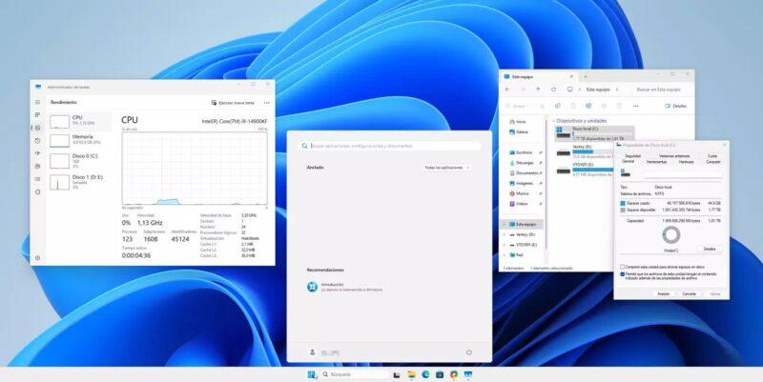Screen dimensions: 763x382
Task: Open Galería in File Explorer sidebar
Action: [519, 131]
